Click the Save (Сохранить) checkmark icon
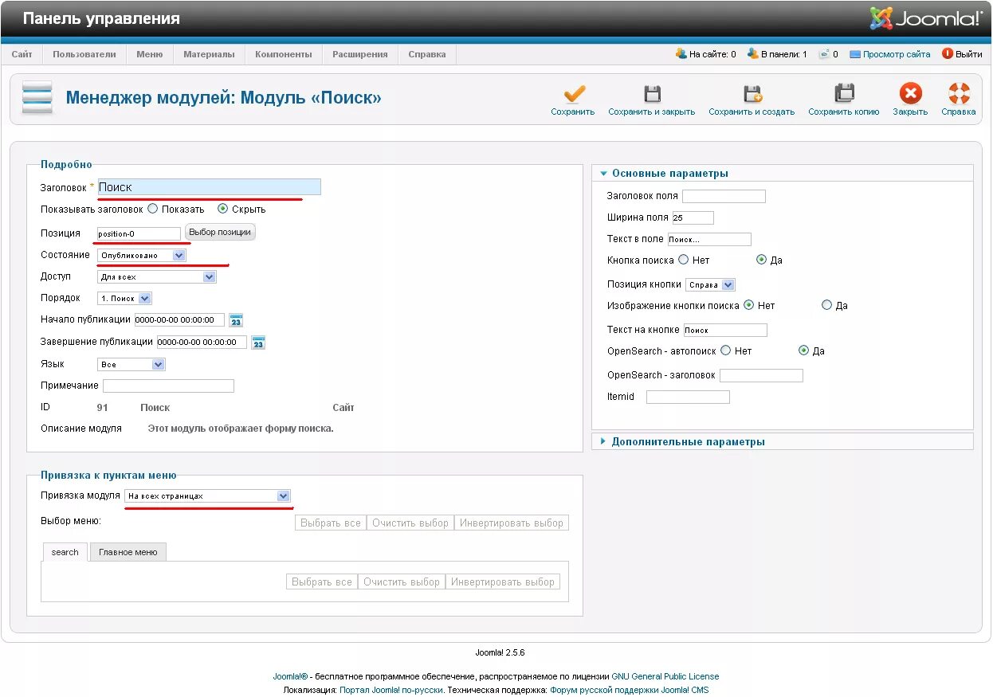The width and height of the screenshot is (993, 697). 574,93
